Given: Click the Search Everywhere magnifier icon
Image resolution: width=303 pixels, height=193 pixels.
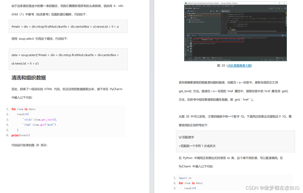Looking at the screenshot, I should pos(285,8).
